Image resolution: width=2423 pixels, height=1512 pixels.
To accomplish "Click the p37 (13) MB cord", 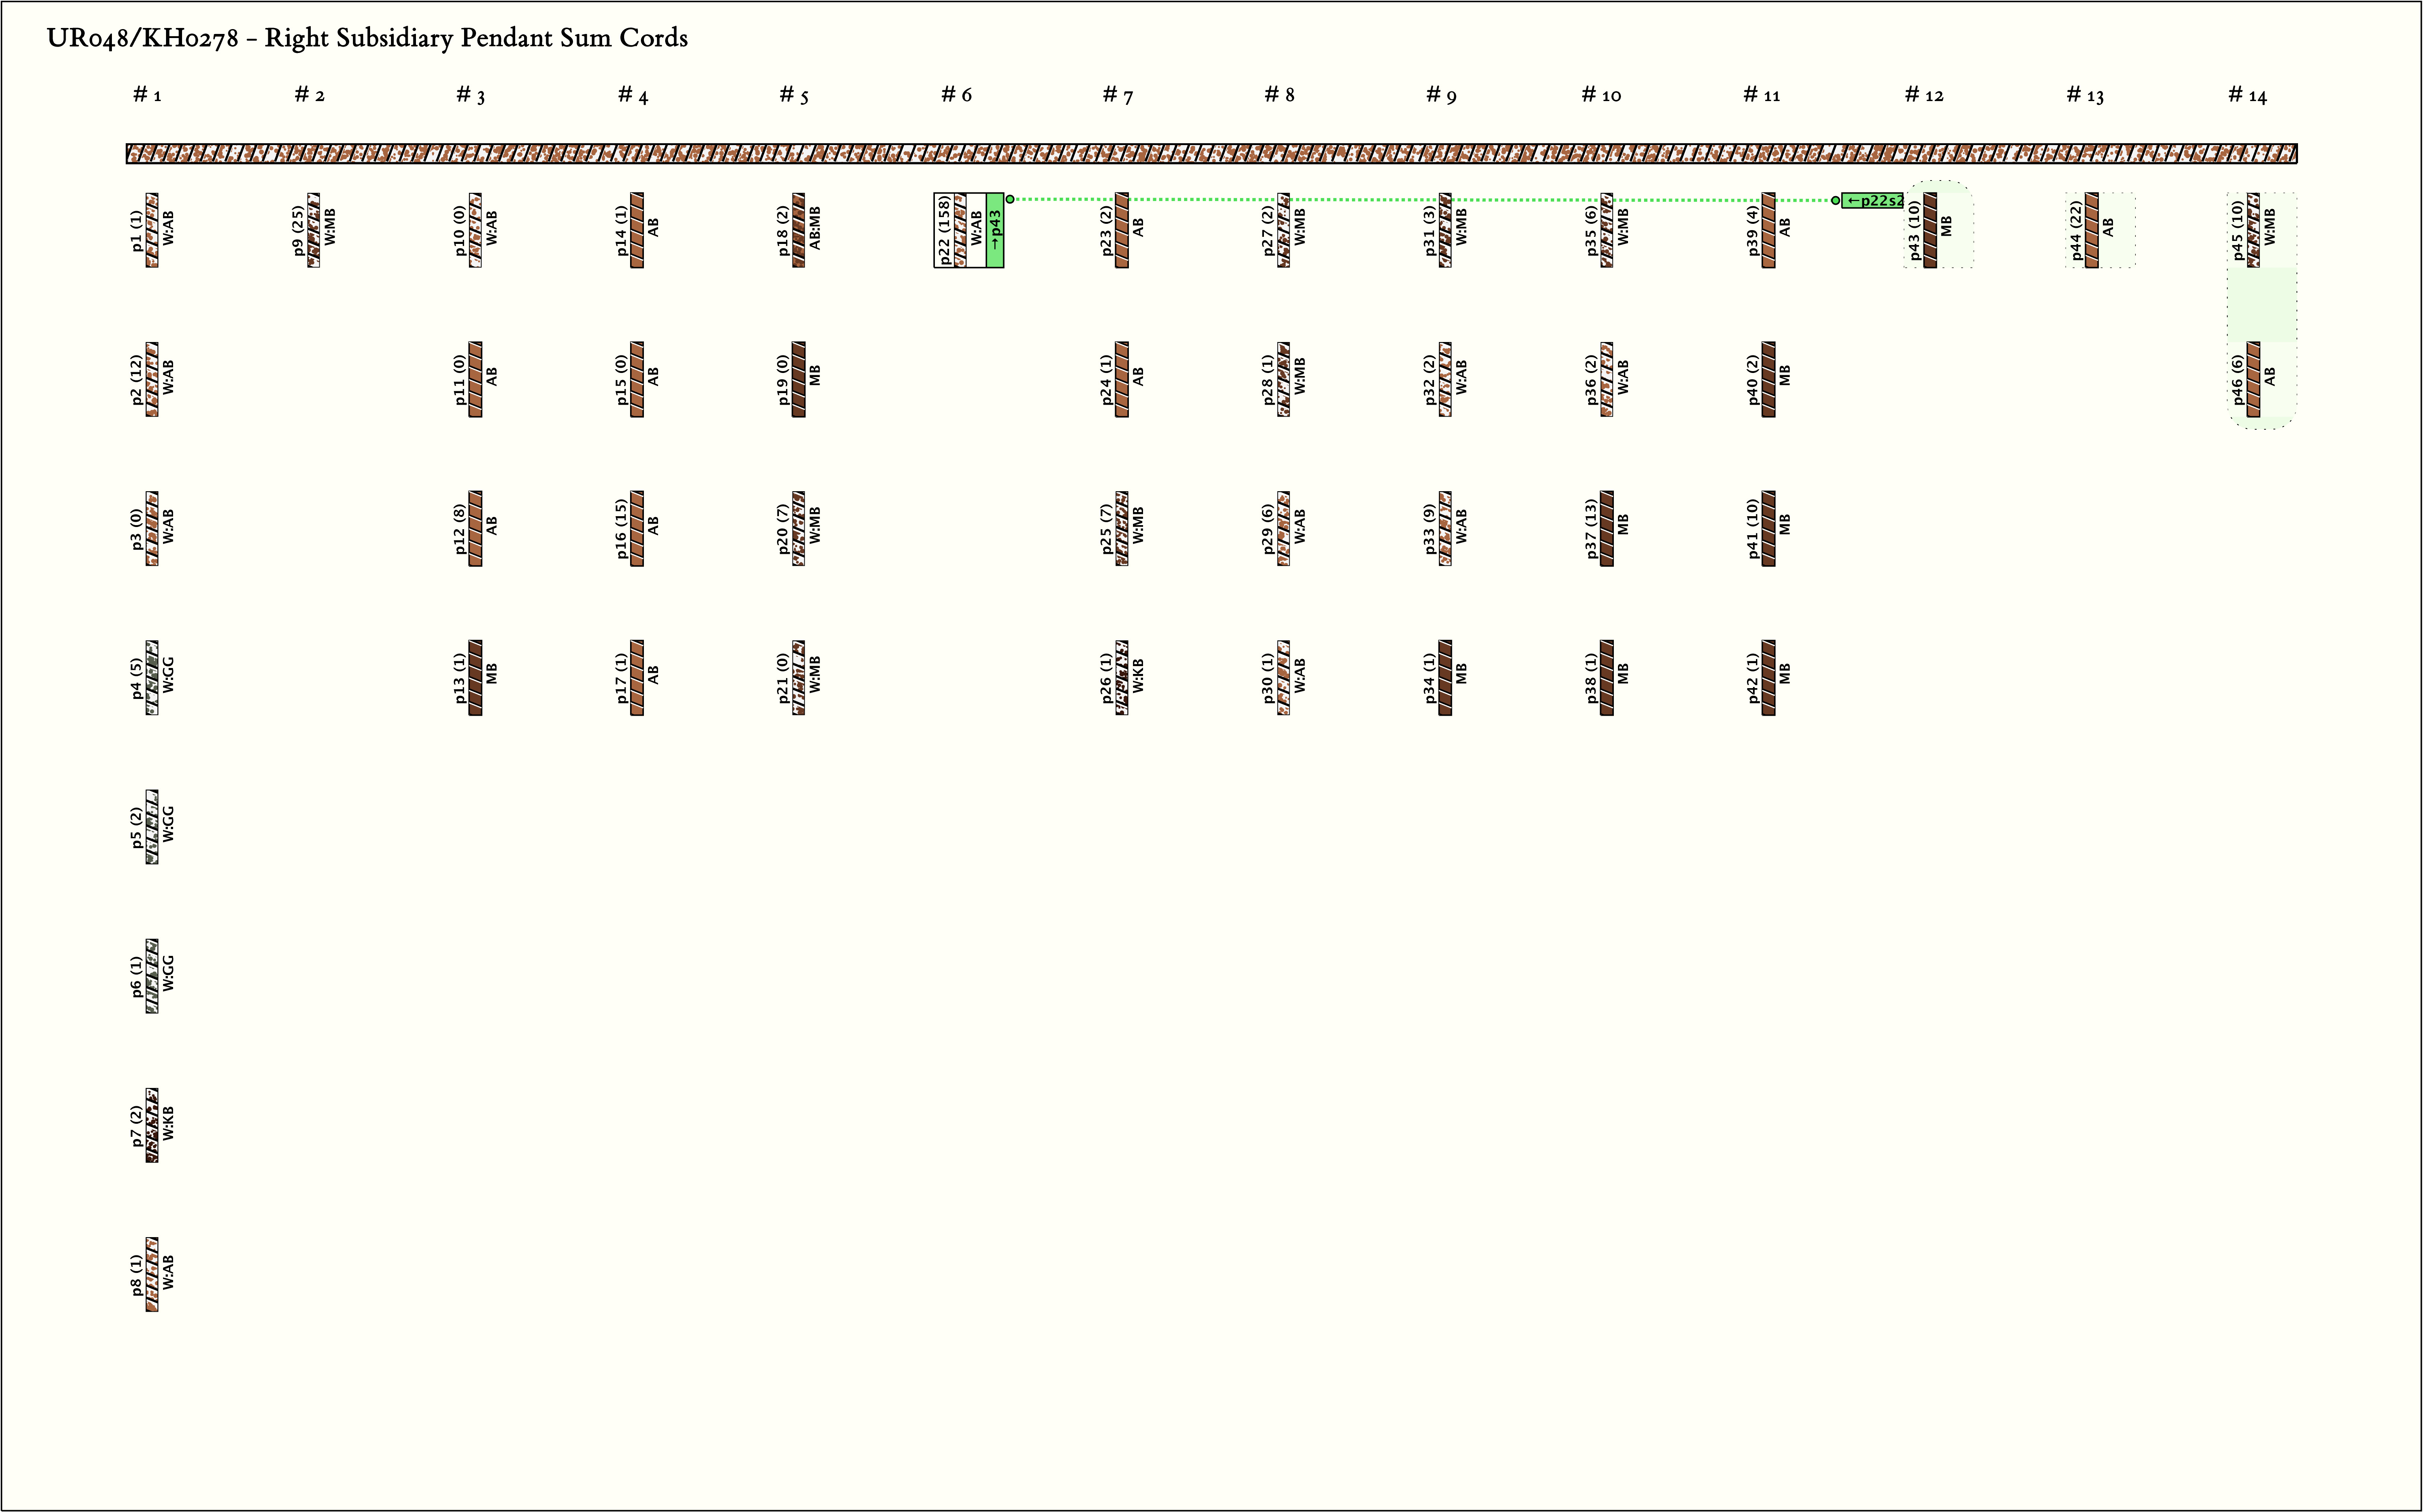I will tap(1607, 528).
